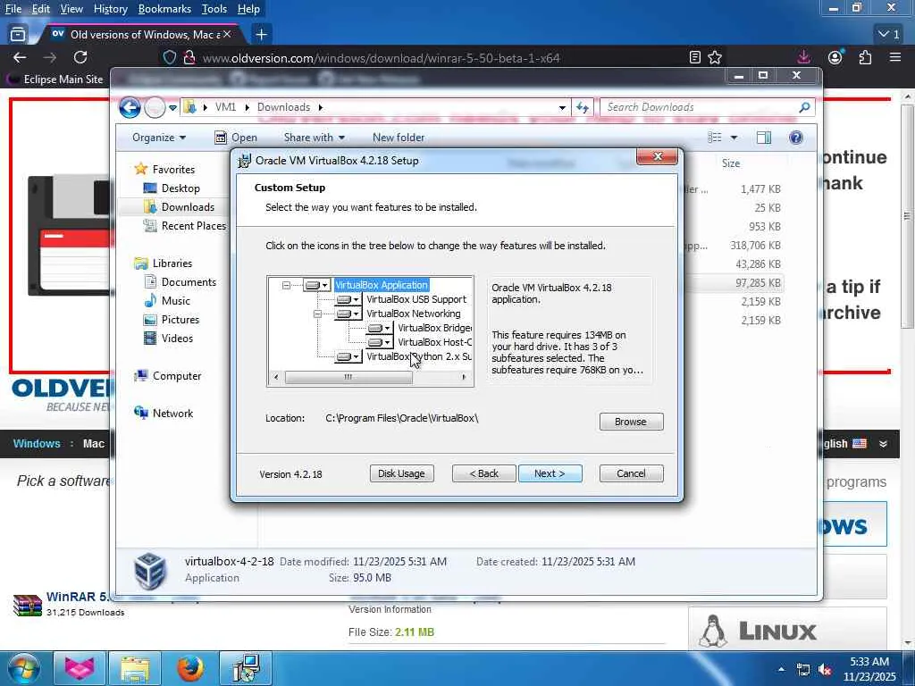The image size is (915, 686).
Task: Close the VirtualBox Setup dialog
Action: click(x=657, y=156)
